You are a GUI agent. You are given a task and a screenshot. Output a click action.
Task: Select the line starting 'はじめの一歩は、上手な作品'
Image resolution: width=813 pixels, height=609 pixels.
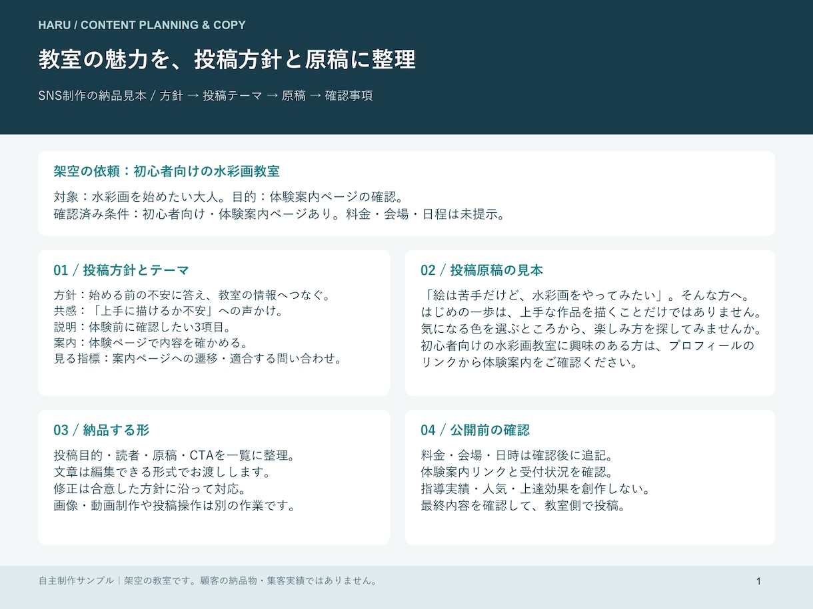coord(590,312)
